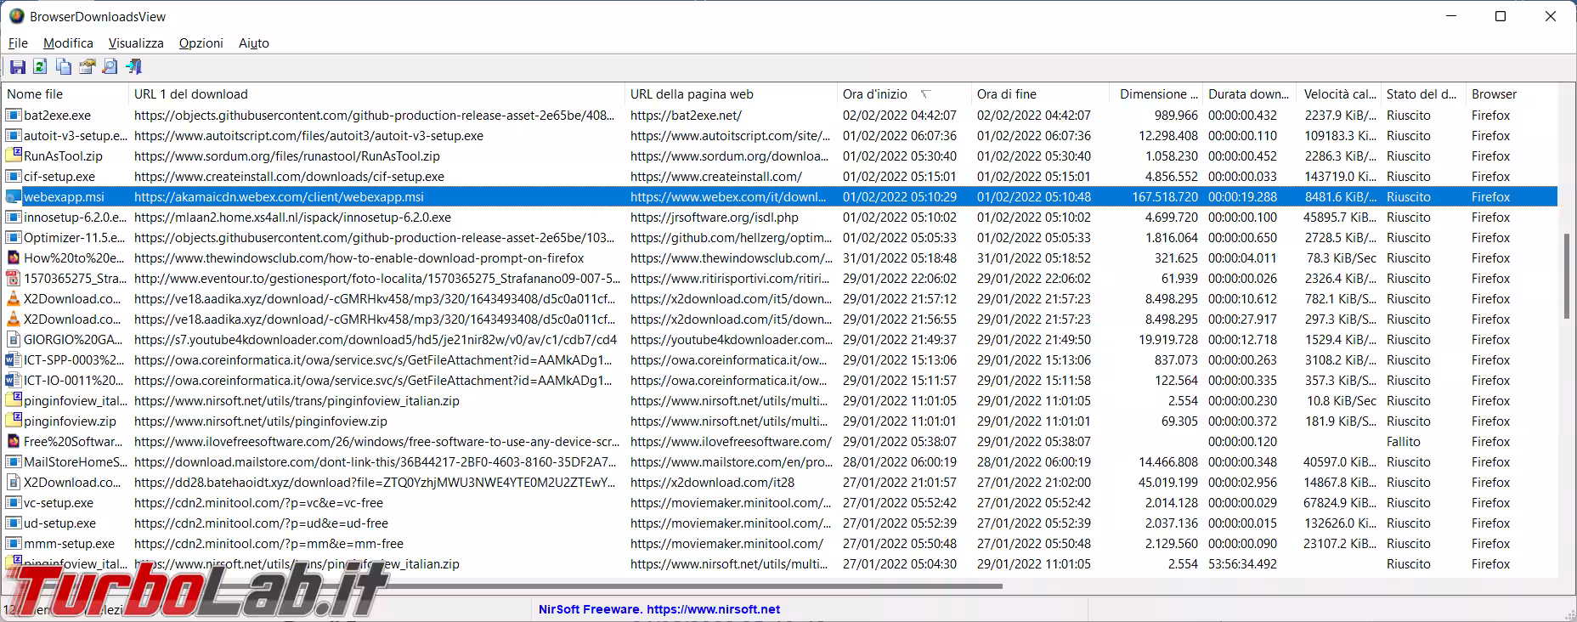Click the Exit door toolbar icon

(133, 67)
